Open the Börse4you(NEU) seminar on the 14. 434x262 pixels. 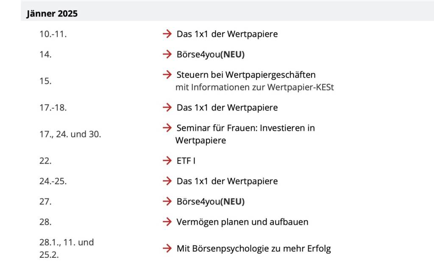coord(211,55)
